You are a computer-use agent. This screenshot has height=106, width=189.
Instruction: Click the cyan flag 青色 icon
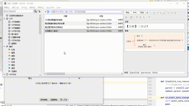9,65
